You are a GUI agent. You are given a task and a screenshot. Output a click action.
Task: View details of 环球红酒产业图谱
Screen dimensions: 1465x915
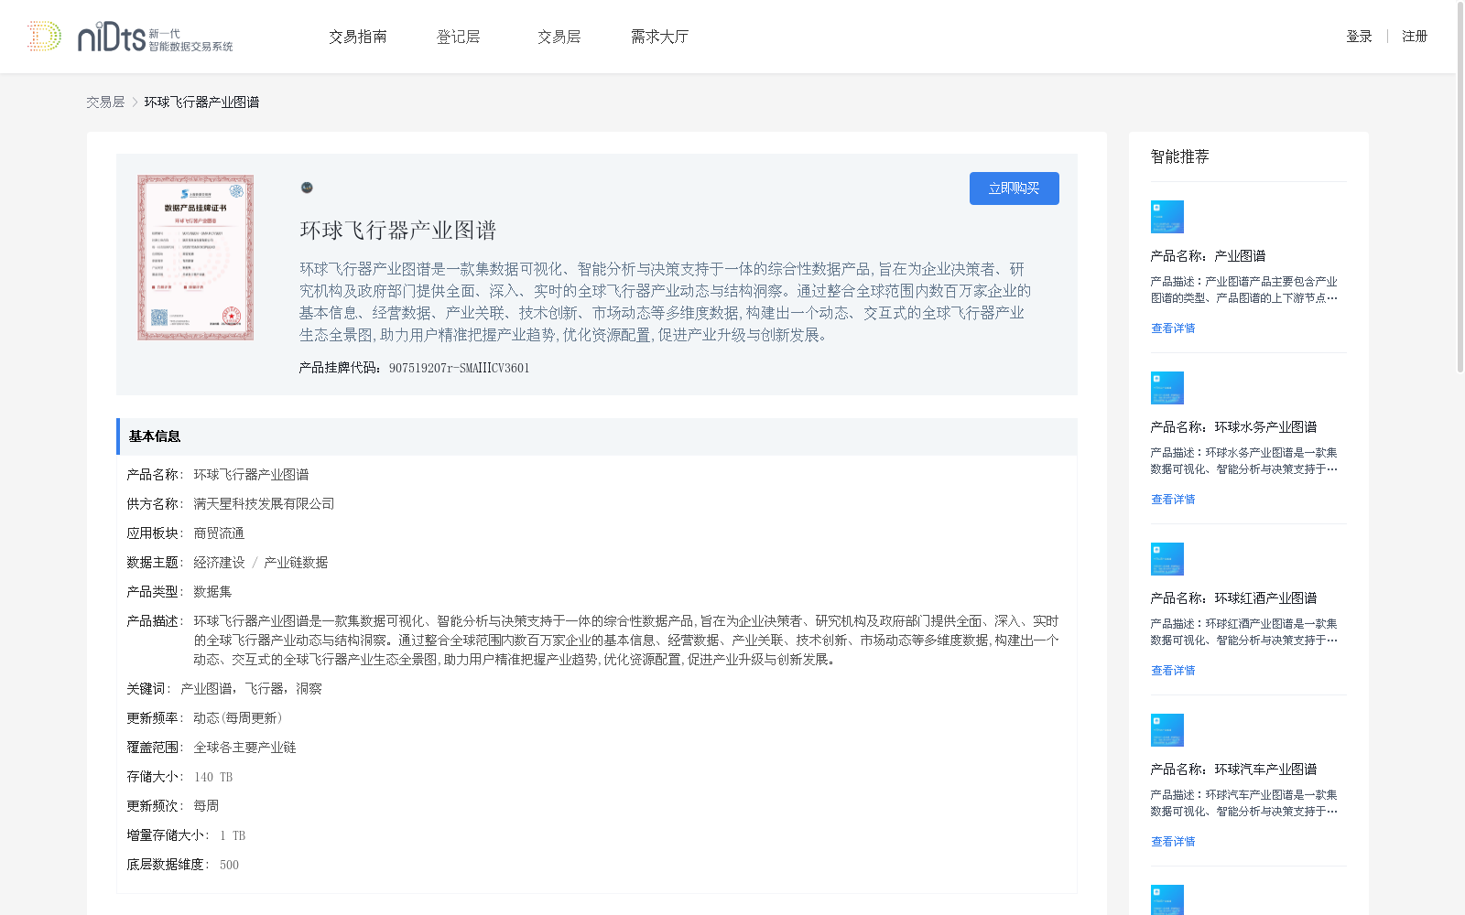click(x=1173, y=671)
